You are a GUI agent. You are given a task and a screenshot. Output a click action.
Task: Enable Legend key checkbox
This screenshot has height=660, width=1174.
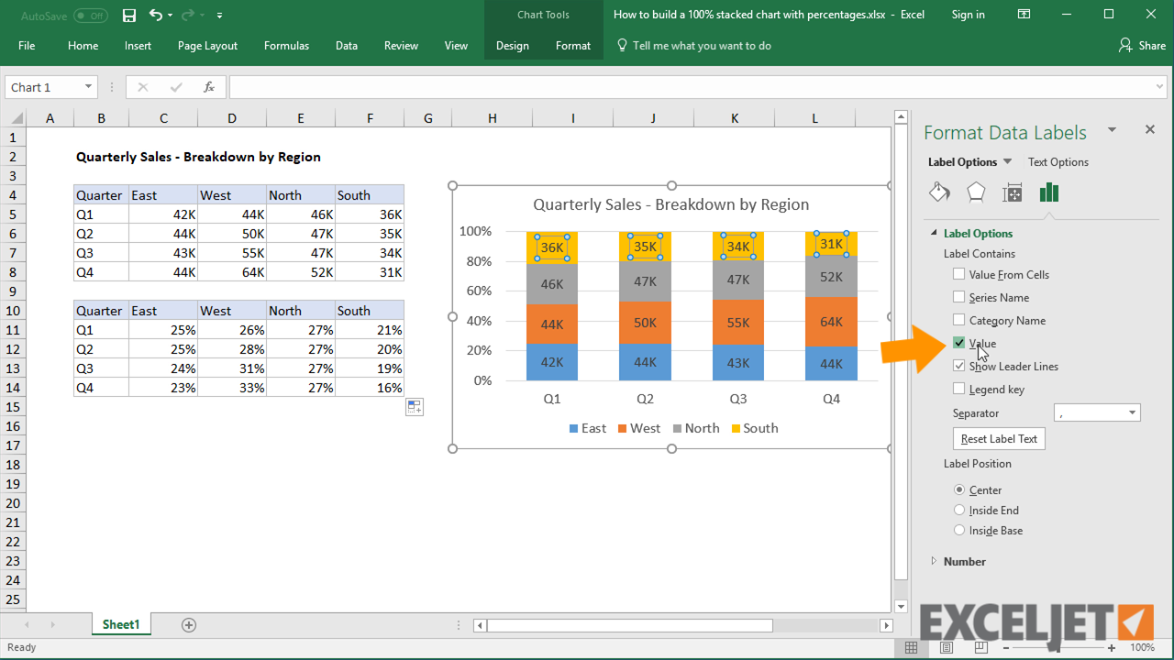pyautogui.click(x=959, y=389)
